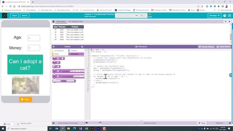Collapse the instructions panel arrow icon
This screenshot has height=131, width=233.
tap(54, 21)
